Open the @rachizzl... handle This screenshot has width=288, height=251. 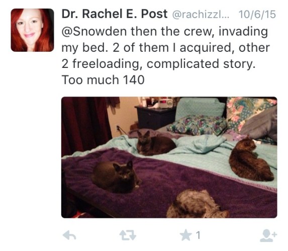[x=201, y=15]
